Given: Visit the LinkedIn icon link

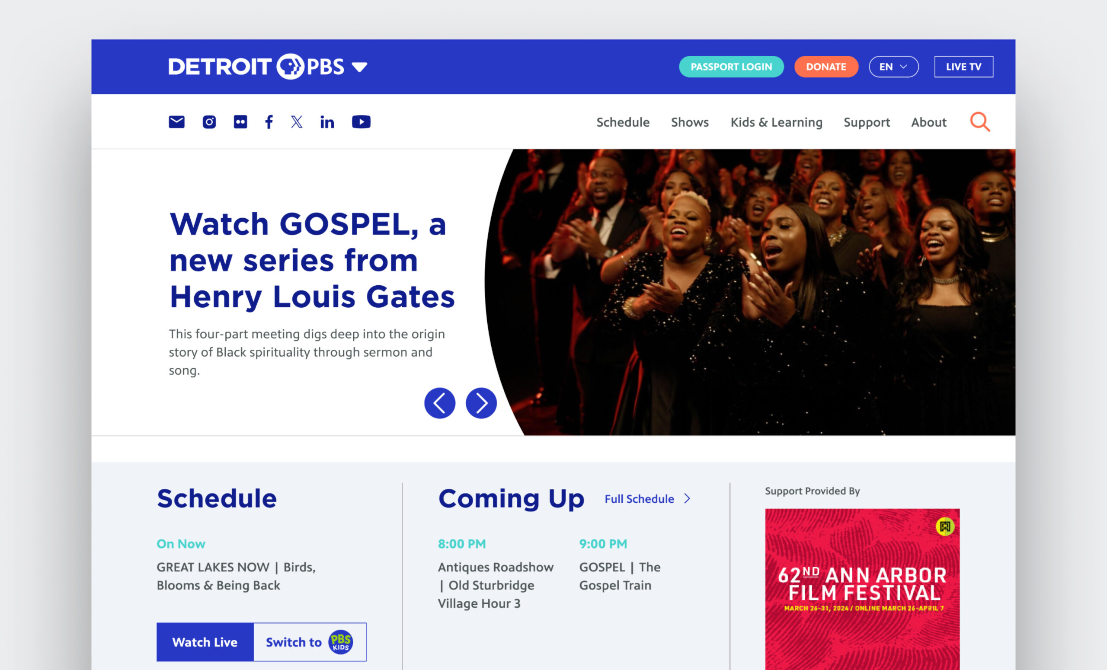Looking at the screenshot, I should (x=327, y=122).
